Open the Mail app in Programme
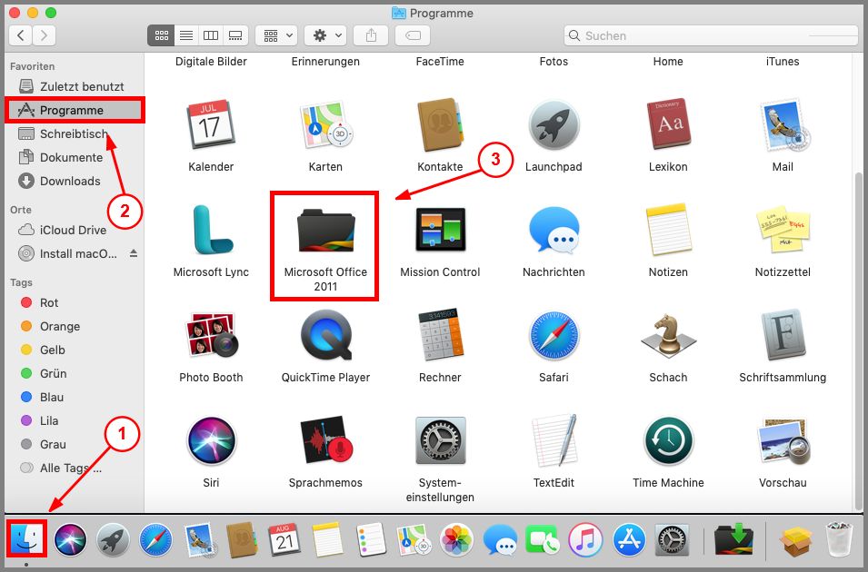Viewport: 868px width, 572px height. 783,125
